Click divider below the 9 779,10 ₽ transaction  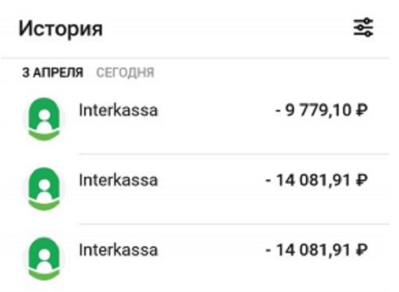pos(234,154)
